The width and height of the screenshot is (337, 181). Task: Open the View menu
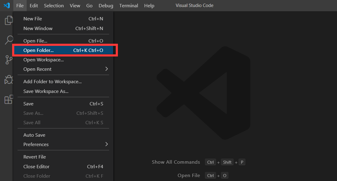click(75, 5)
